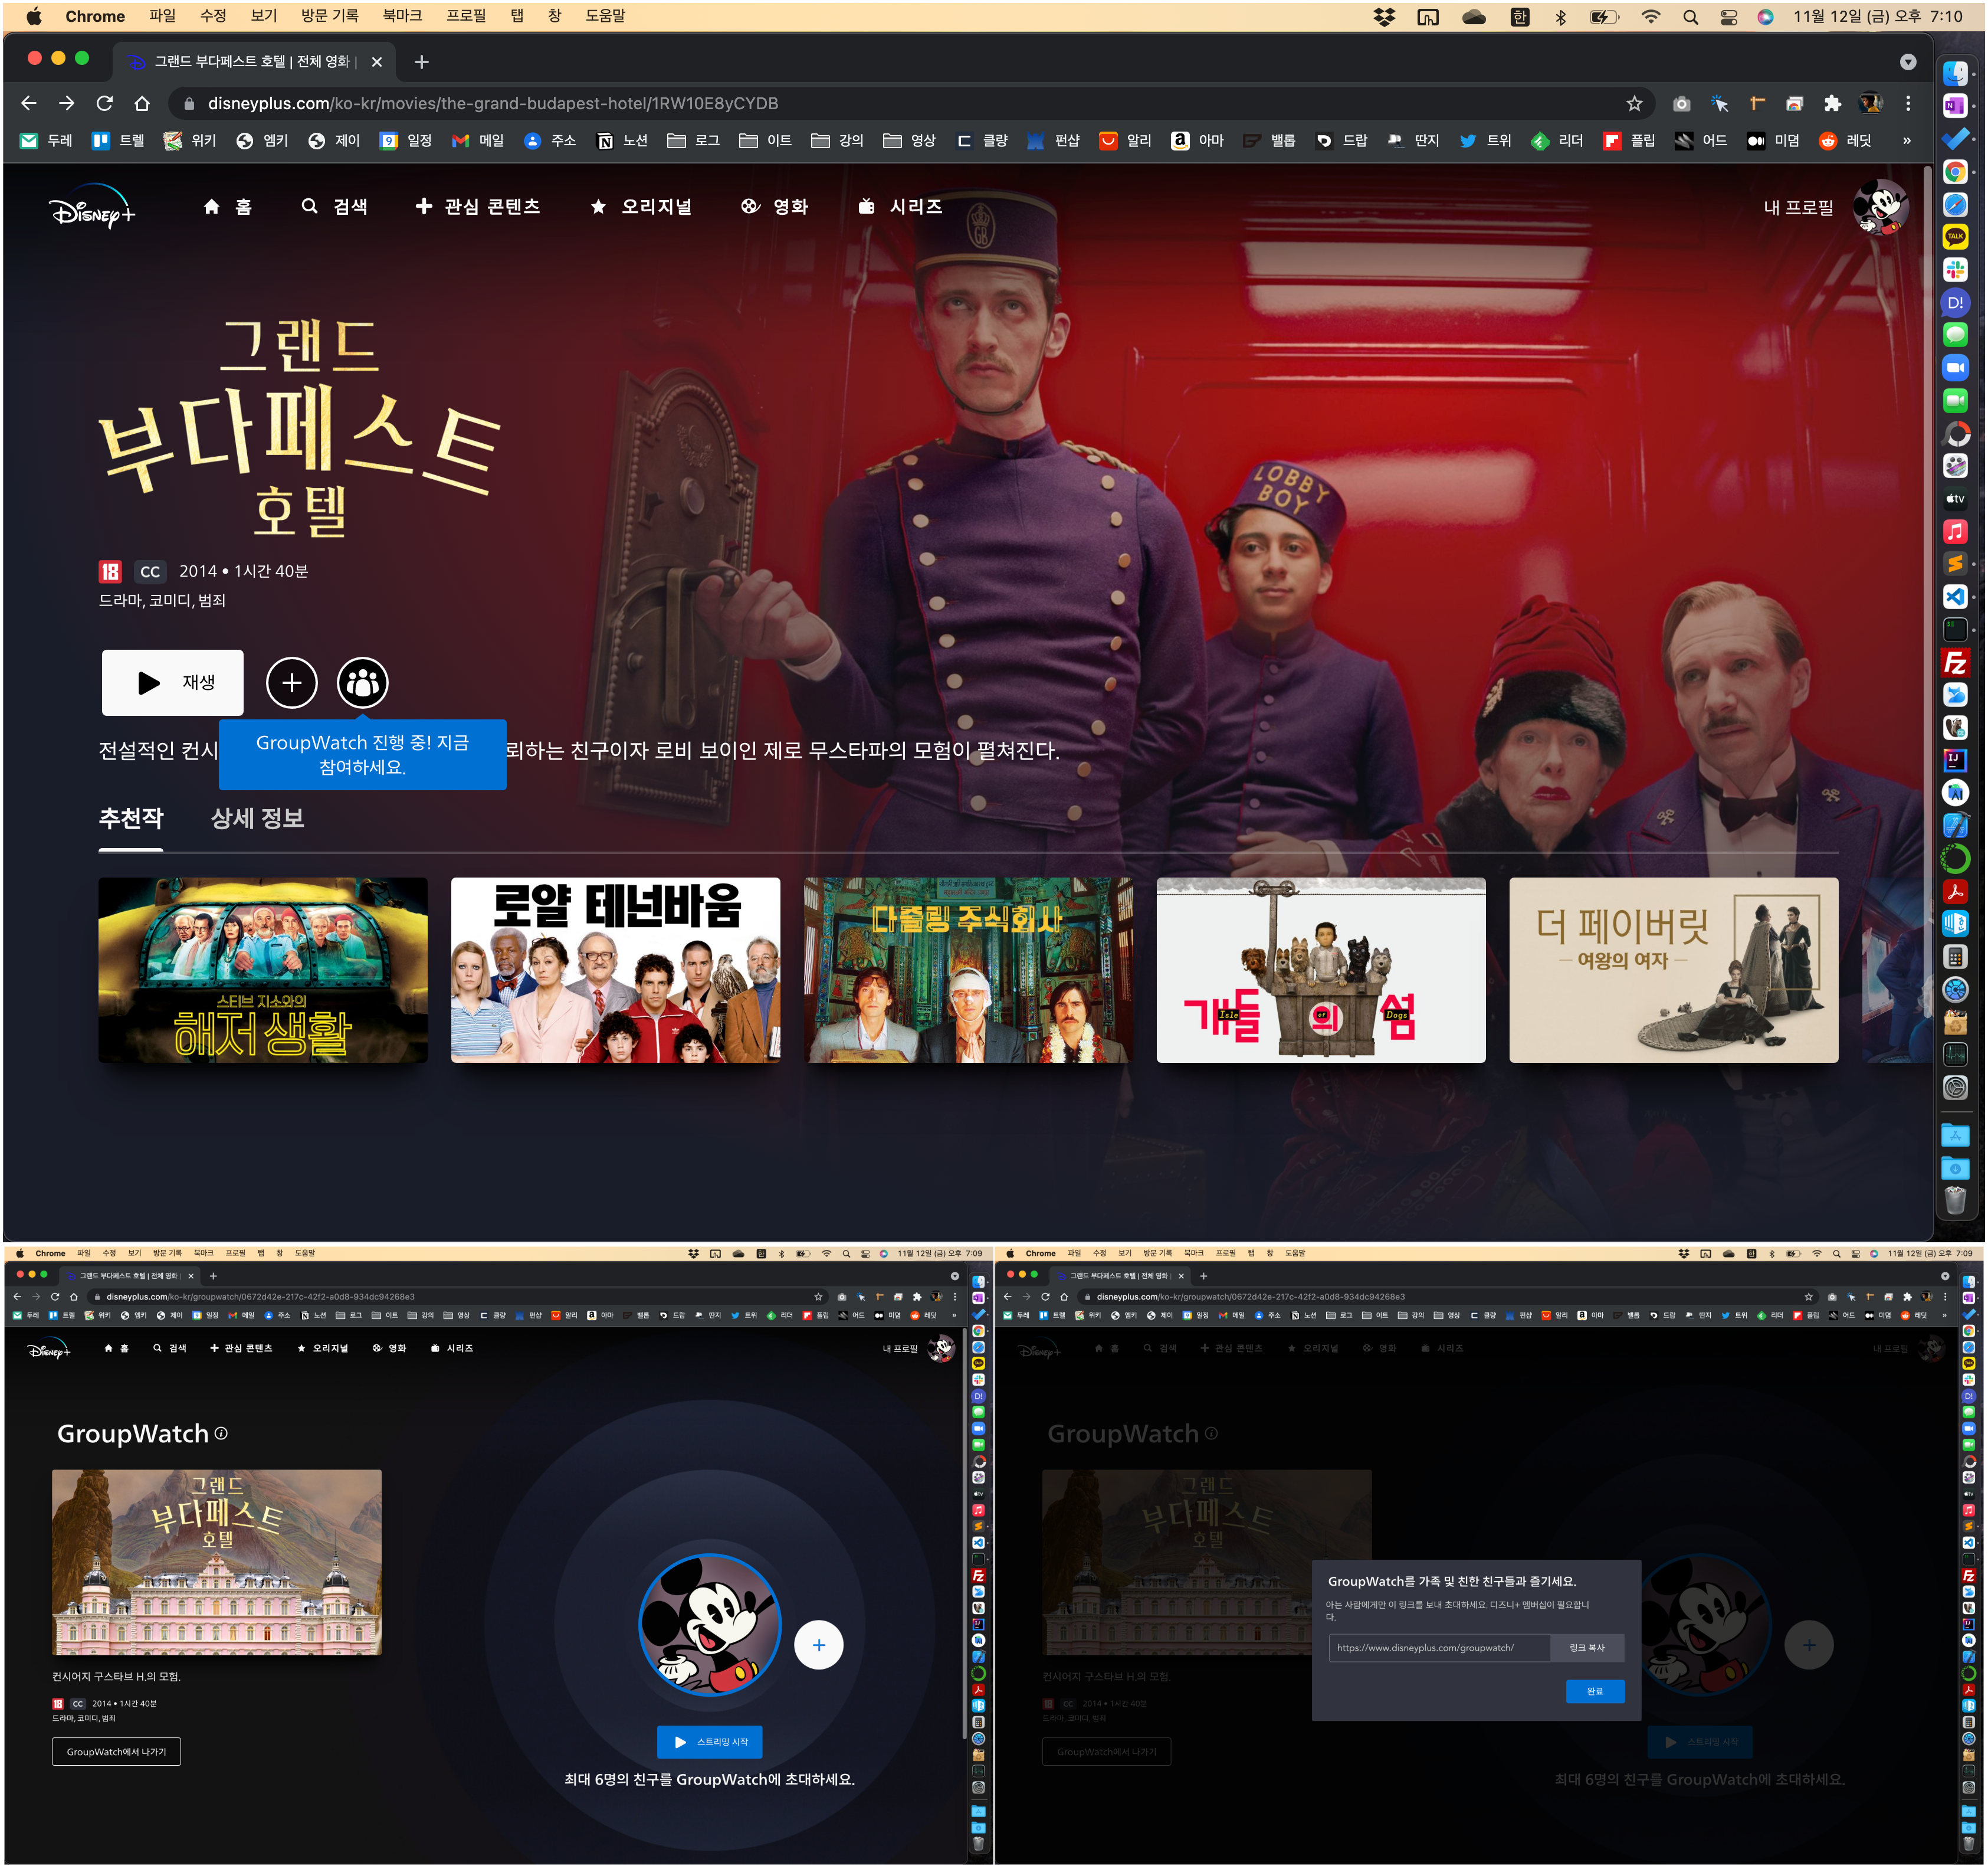Switch to the 상세 정보 tab

coord(257,820)
